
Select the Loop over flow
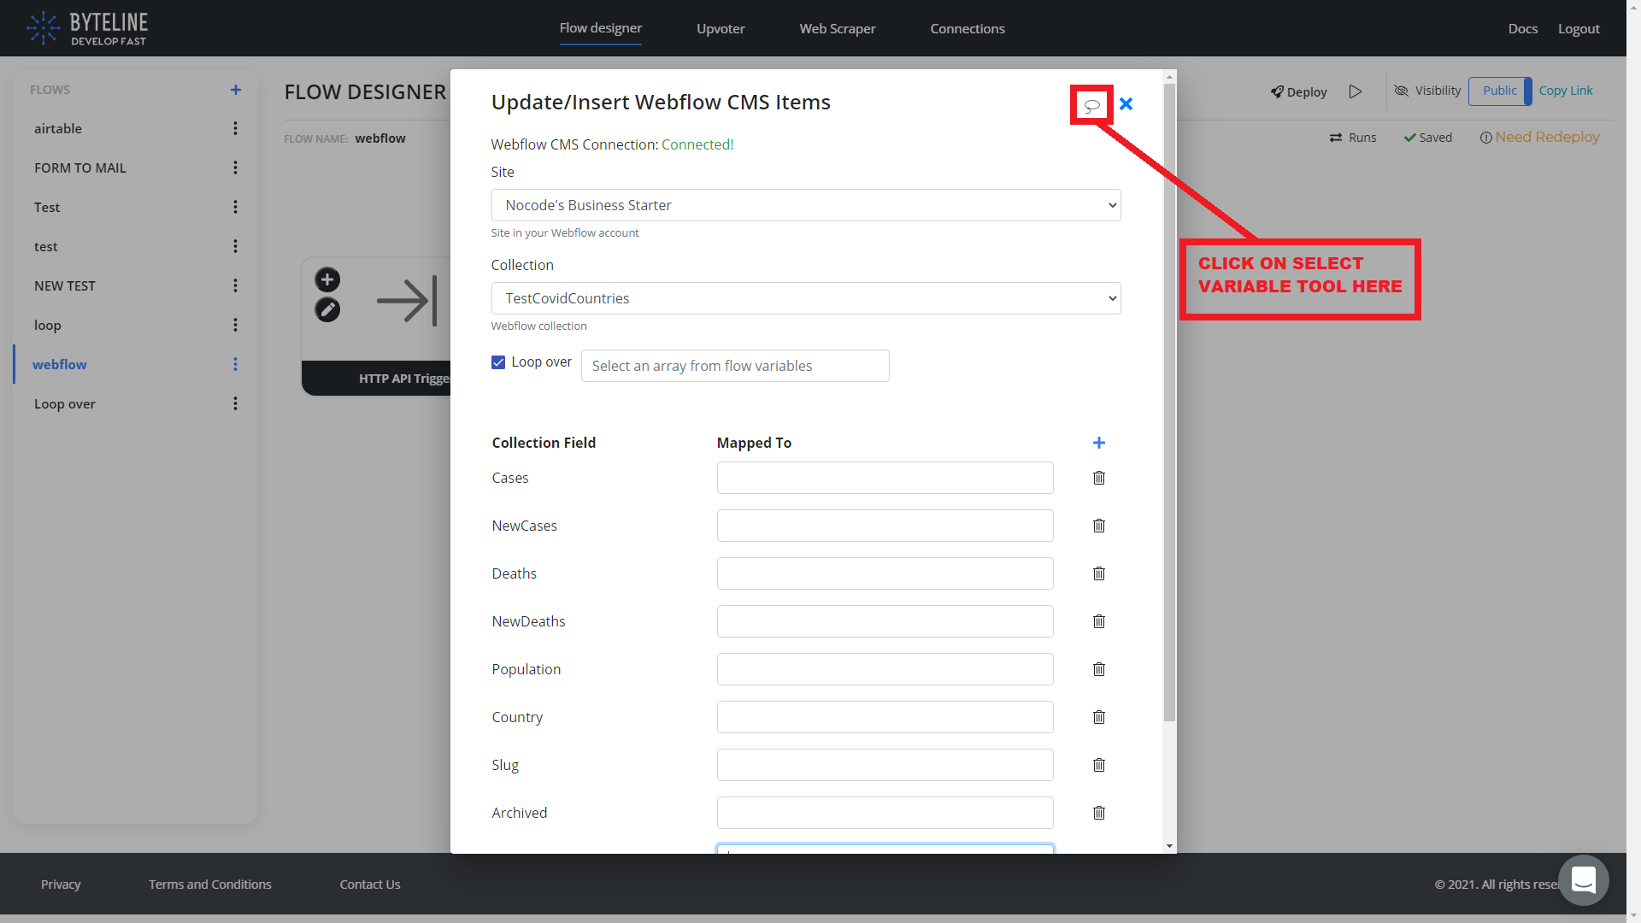(x=65, y=403)
